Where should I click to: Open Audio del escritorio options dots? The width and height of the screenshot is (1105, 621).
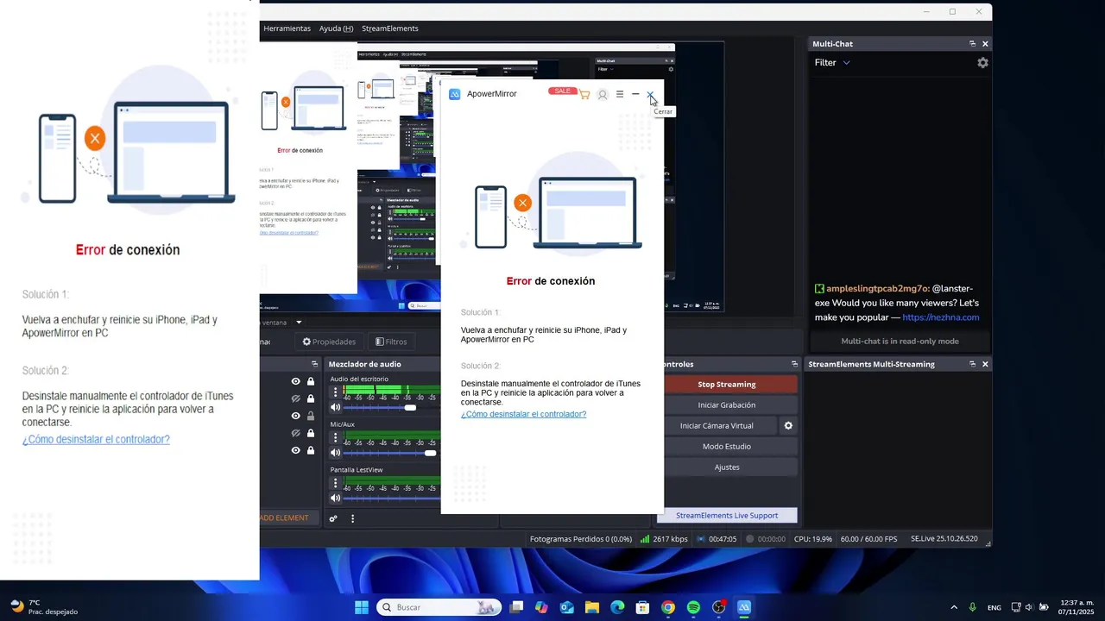pos(336,392)
